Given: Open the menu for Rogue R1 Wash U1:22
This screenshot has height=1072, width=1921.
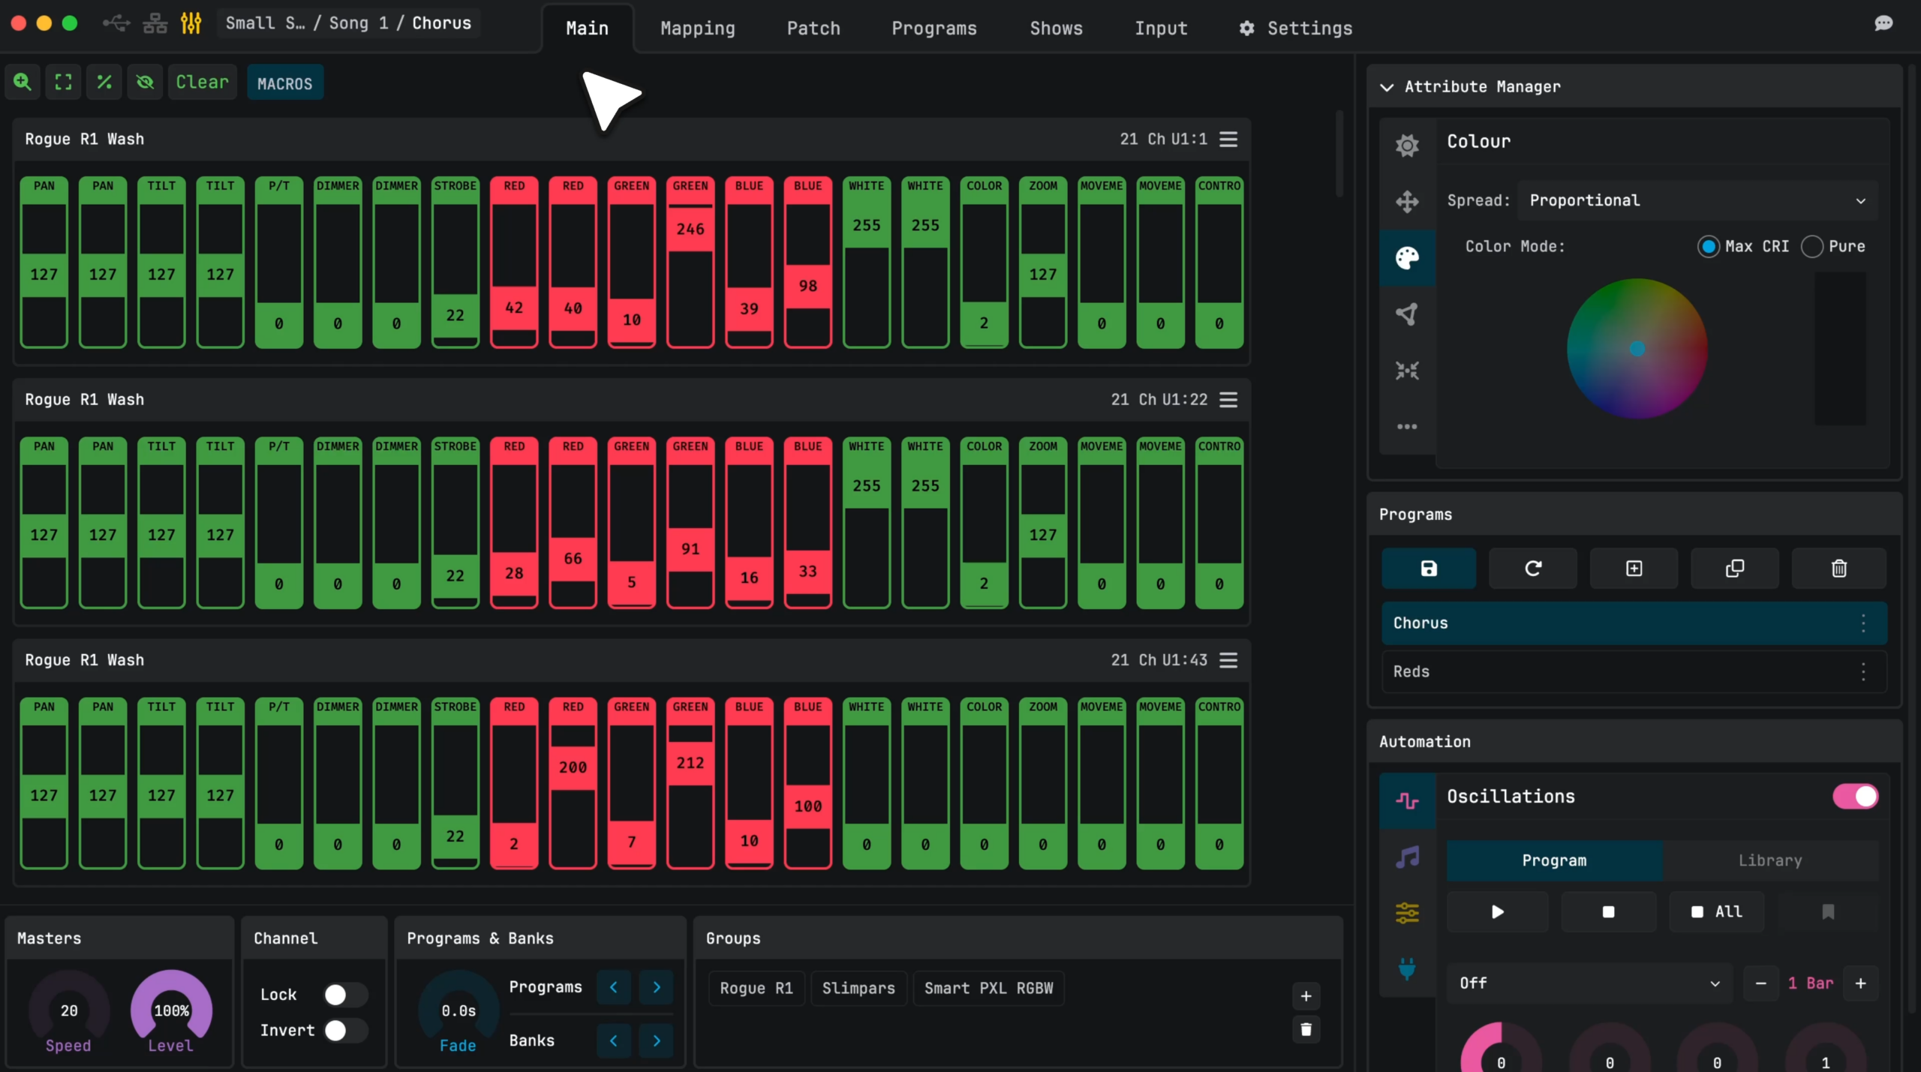Looking at the screenshot, I should click(x=1228, y=400).
